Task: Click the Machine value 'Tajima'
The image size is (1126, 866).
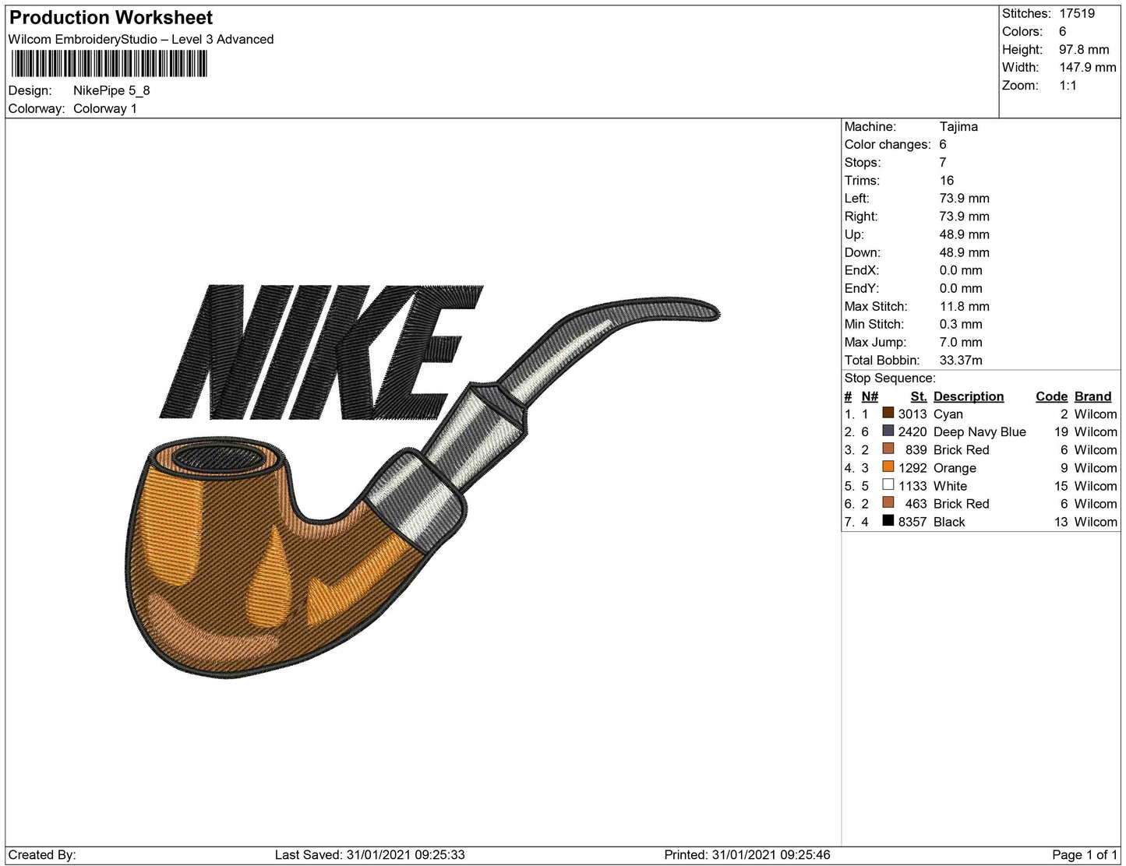Action: click(x=958, y=126)
